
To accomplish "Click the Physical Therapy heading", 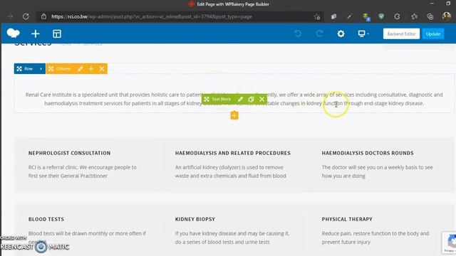I will pos(347,219).
